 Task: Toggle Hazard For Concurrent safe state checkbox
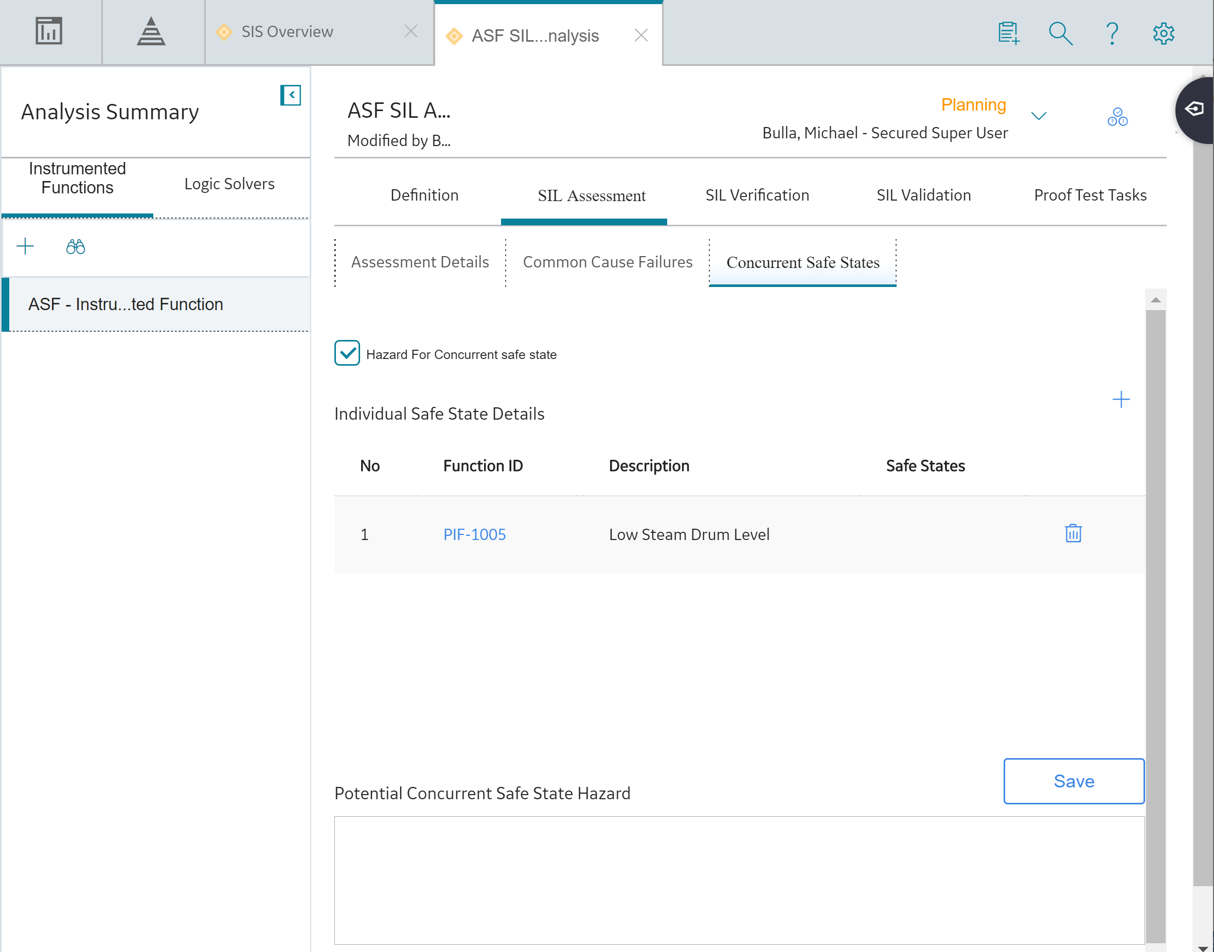(x=347, y=353)
